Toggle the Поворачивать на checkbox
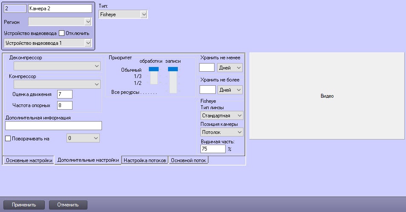 pyautogui.click(x=8, y=138)
